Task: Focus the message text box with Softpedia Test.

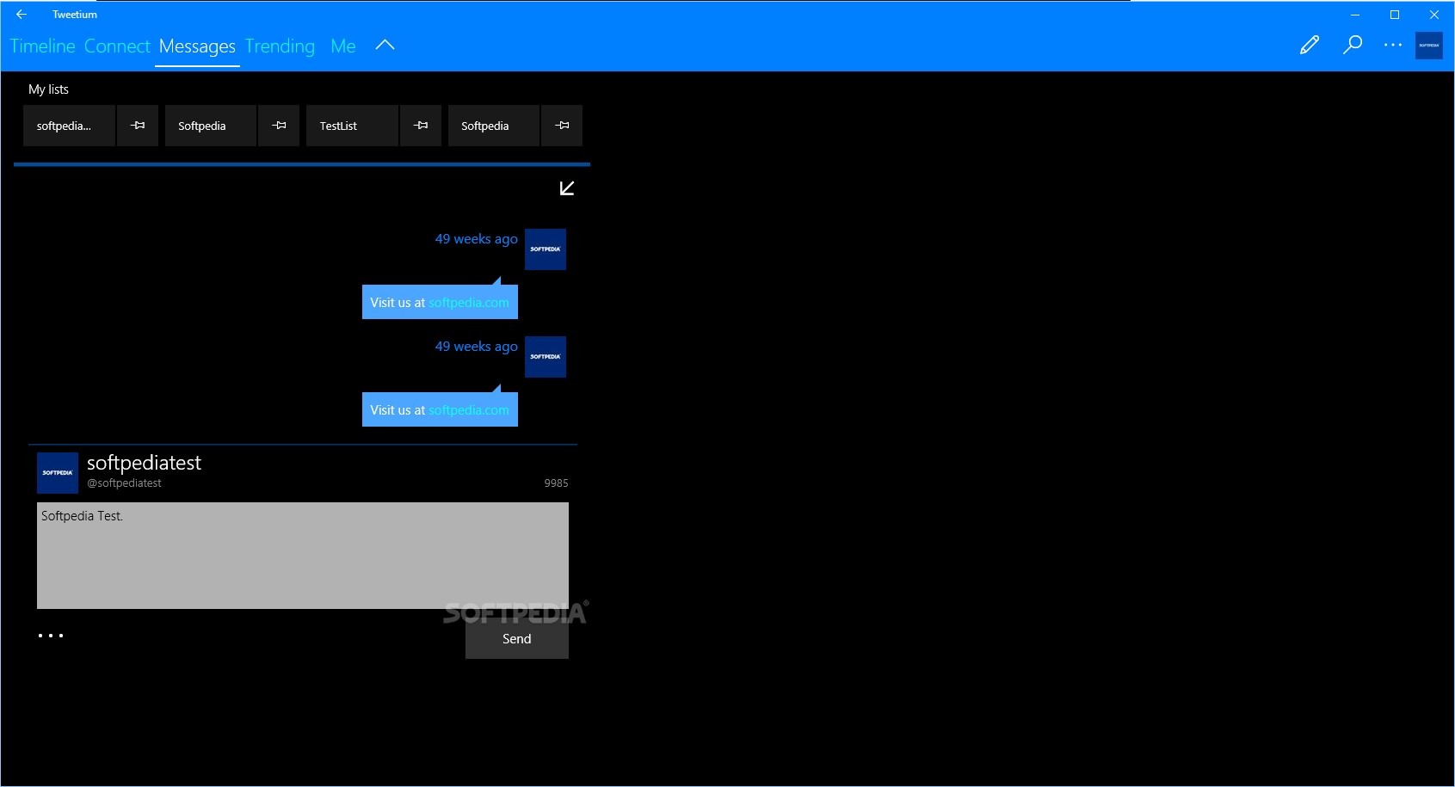Action: tap(303, 556)
